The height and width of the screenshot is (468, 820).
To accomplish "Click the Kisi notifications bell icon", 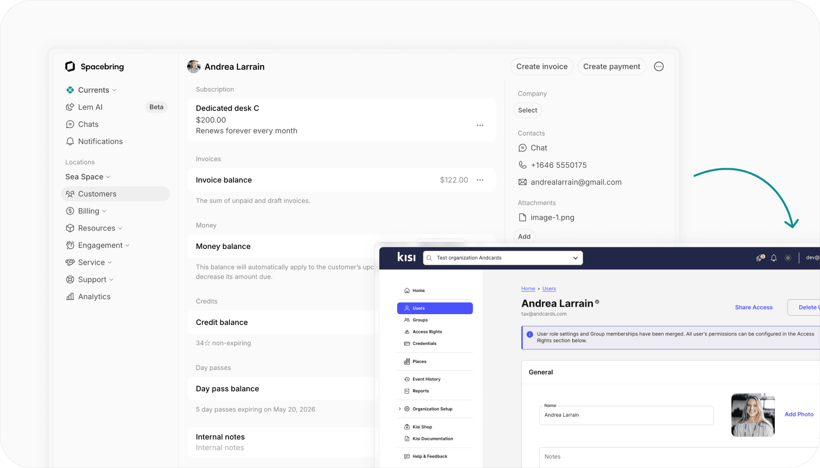I will click(774, 258).
